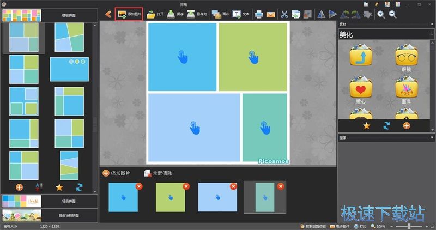Select the light blue thumbnail in image strip
The height and width of the screenshot is (230, 436).
point(217,197)
